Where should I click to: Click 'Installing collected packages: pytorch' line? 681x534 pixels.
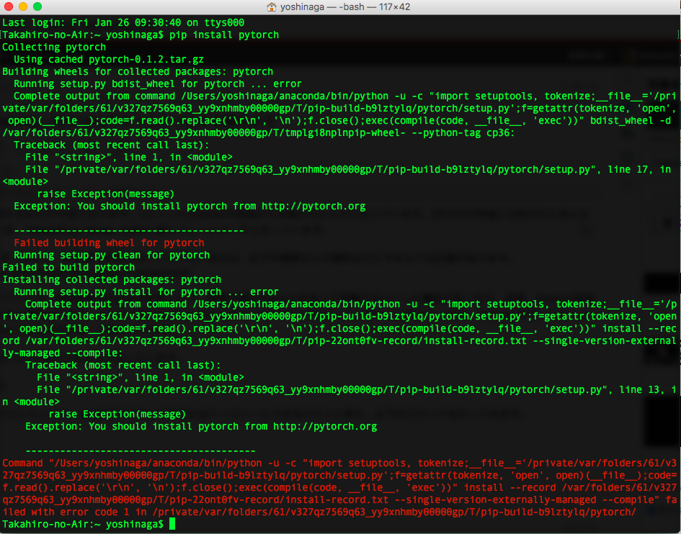pyautogui.click(x=112, y=280)
